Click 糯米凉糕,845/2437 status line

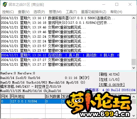pyautogui.click(x=31, y=86)
